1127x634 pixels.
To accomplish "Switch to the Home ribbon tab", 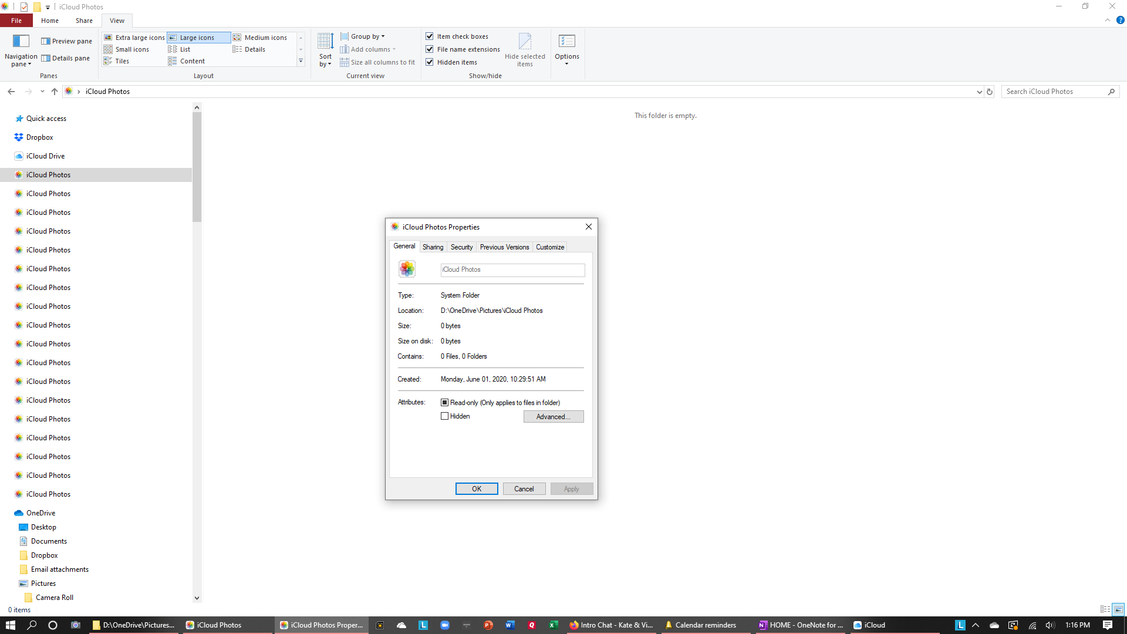I will pyautogui.click(x=50, y=21).
